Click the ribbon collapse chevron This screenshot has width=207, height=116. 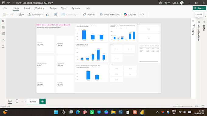coord(205,17)
